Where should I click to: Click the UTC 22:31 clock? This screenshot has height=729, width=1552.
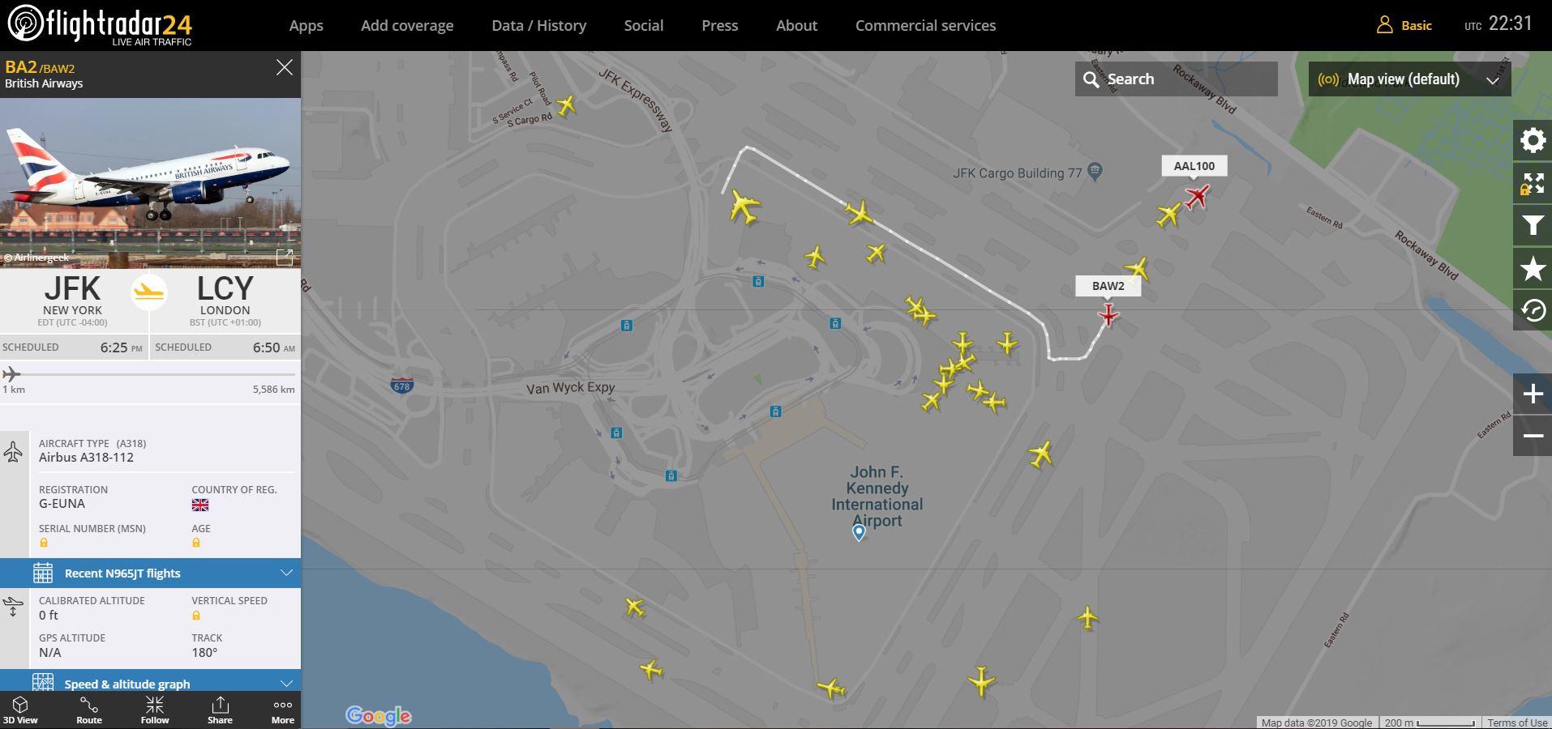(x=1498, y=23)
